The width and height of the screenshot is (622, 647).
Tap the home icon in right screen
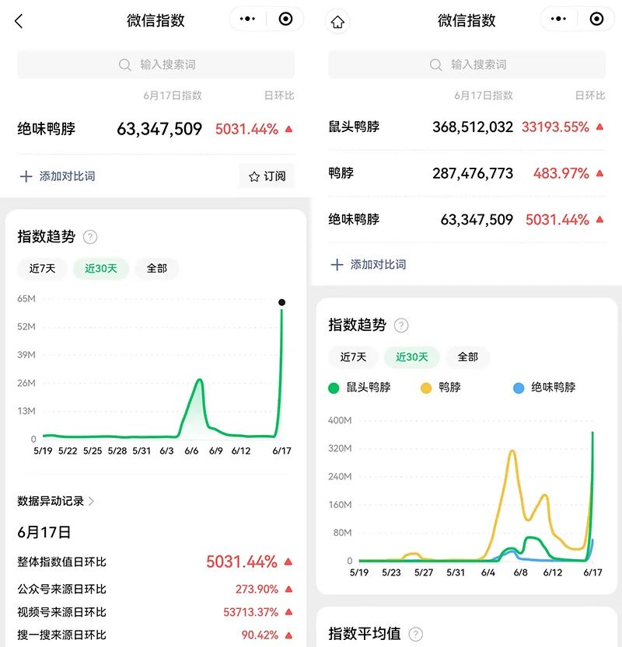337,22
